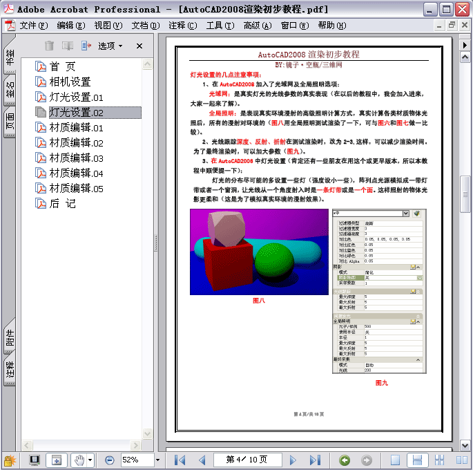Open the 材质编辑.03 bookmark
The height and width of the screenshot is (470, 473).
tap(77, 158)
